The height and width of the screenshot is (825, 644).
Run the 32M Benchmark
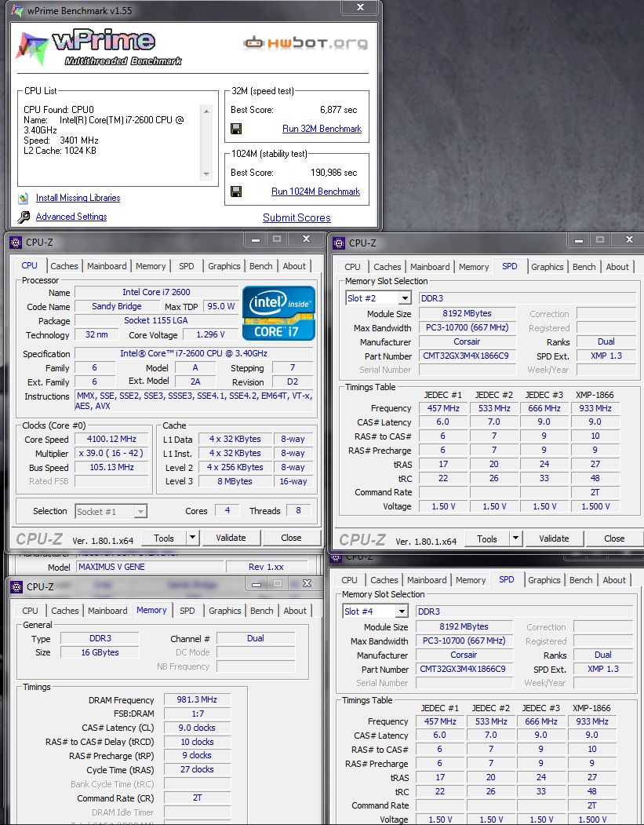[x=322, y=129]
